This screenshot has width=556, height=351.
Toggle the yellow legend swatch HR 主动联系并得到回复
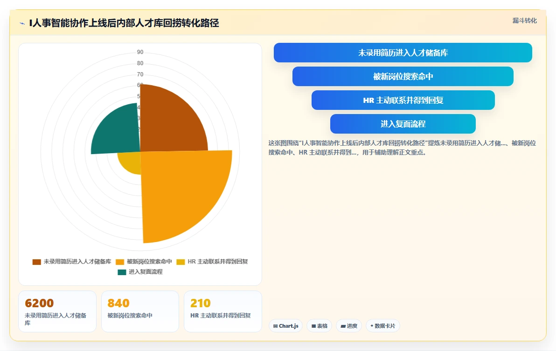181,262
